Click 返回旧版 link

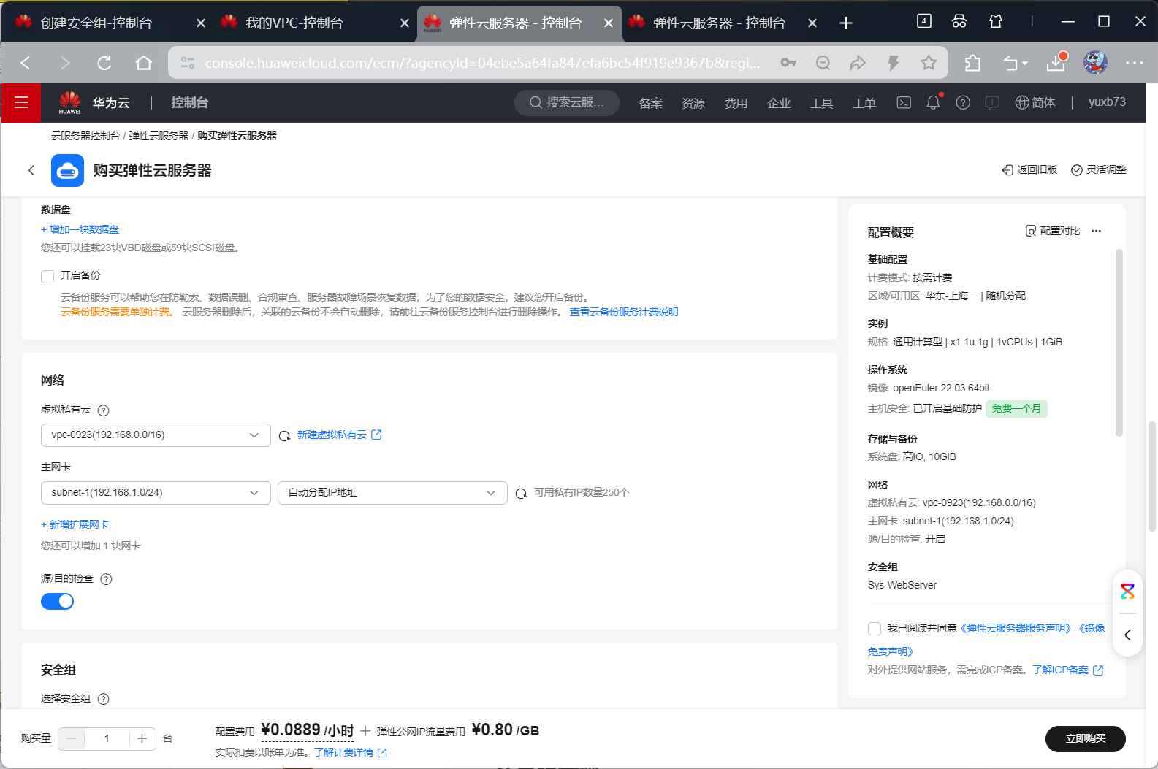click(x=1029, y=169)
